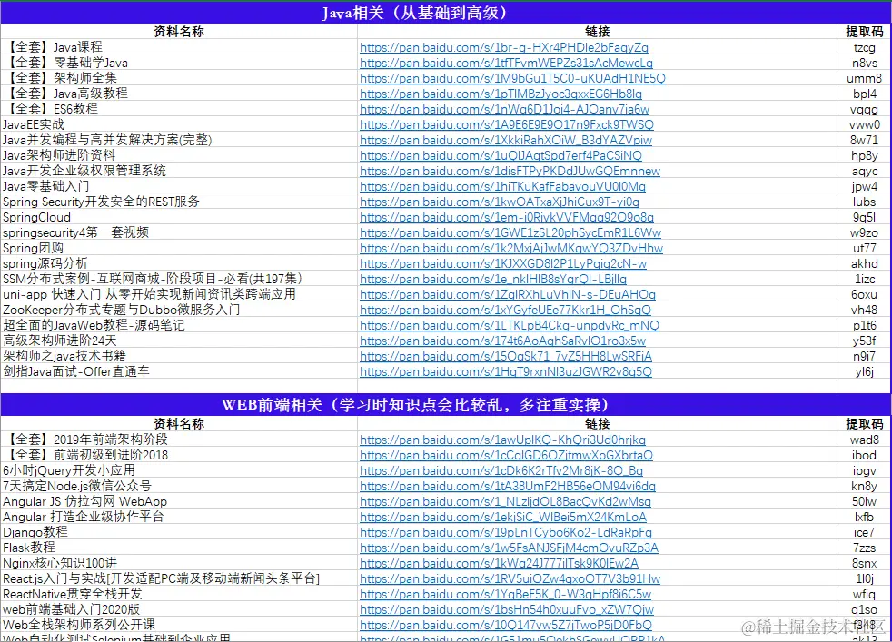Open the link for 剑指Java面试-Offer直通车
The image size is (892, 642).
click(506, 371)
